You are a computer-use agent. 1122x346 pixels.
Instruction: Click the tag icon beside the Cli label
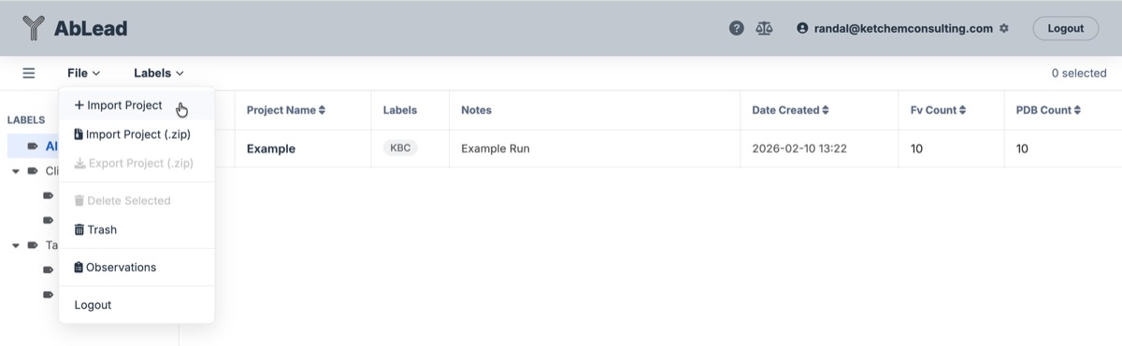(33, 171)
